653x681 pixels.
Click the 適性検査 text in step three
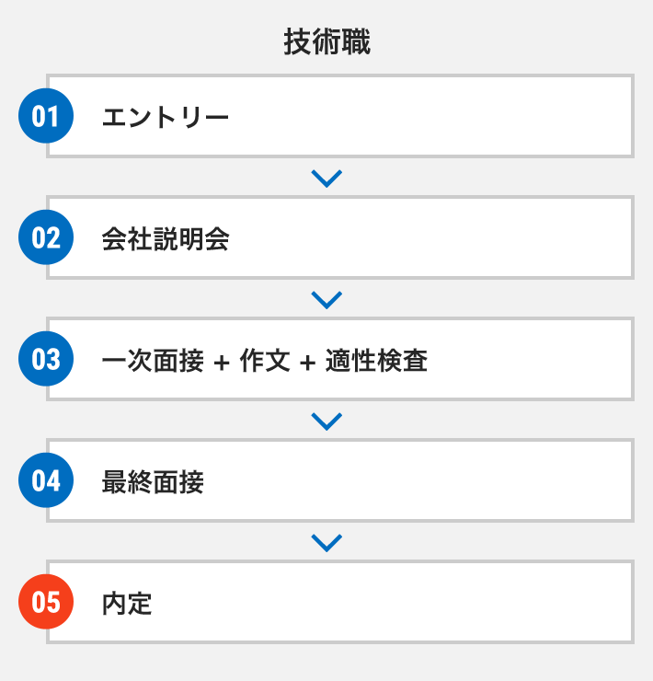(x=376, y=361)
